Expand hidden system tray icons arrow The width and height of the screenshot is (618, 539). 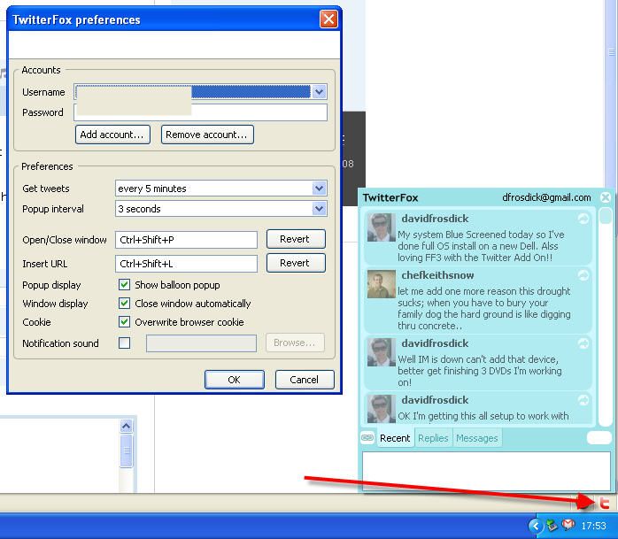click(x=536, y=525)
